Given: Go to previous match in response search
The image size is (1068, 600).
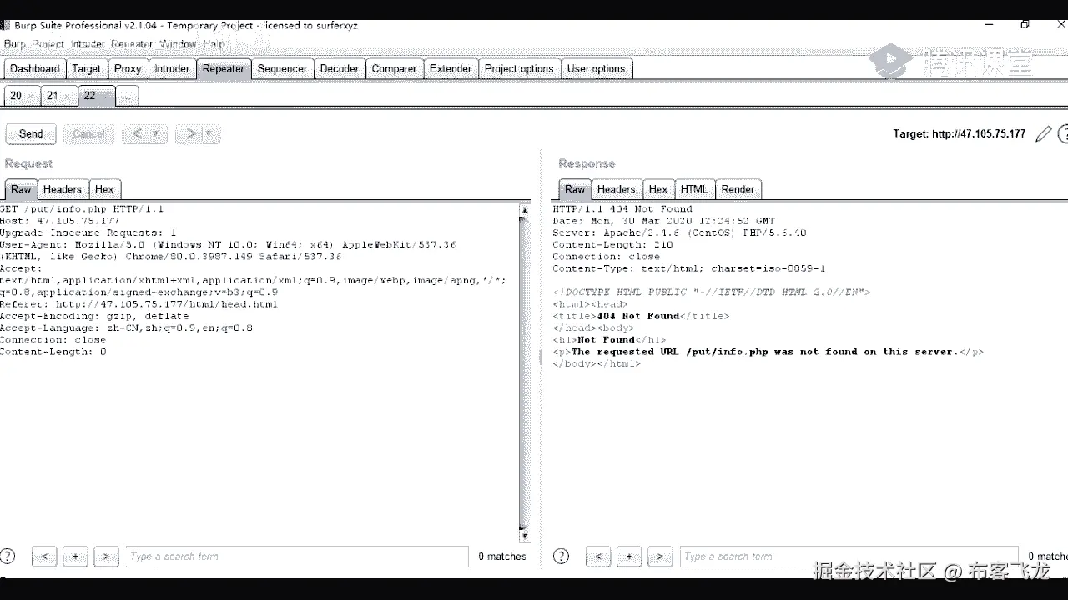Looking at the screenshot, I should [598, 556].
